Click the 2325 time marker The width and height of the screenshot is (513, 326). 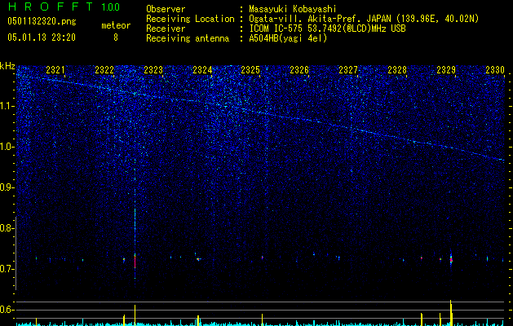coord(250,70)
